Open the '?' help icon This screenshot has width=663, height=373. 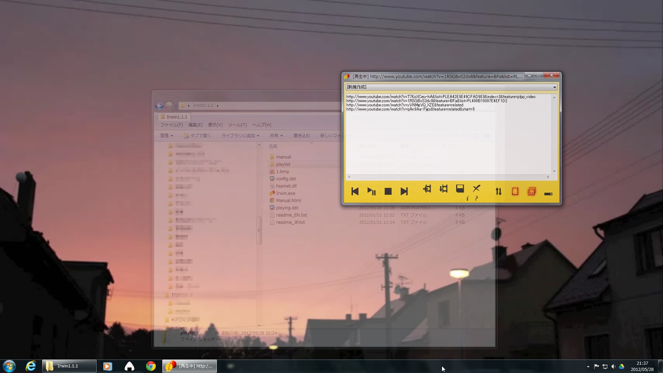click(x=477, y=199)
